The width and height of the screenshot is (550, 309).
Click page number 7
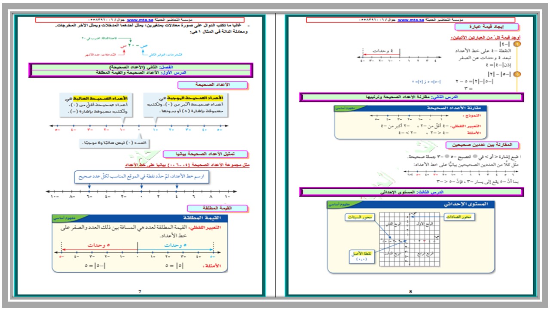140,291
